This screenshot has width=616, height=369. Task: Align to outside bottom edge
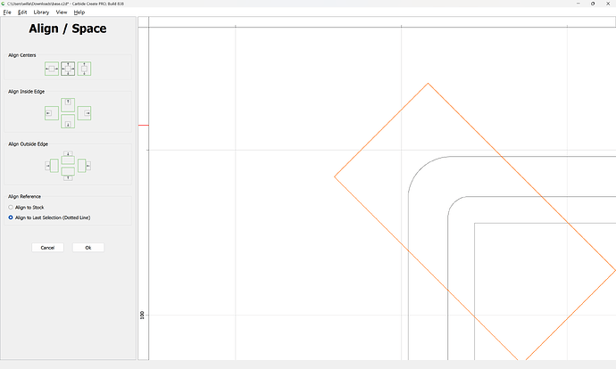pyautogui.click(x=68, y=176)
